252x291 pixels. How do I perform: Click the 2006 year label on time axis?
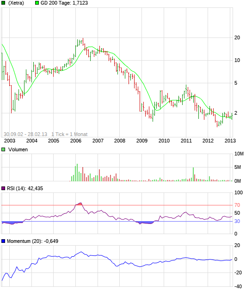tap(76, 141)
